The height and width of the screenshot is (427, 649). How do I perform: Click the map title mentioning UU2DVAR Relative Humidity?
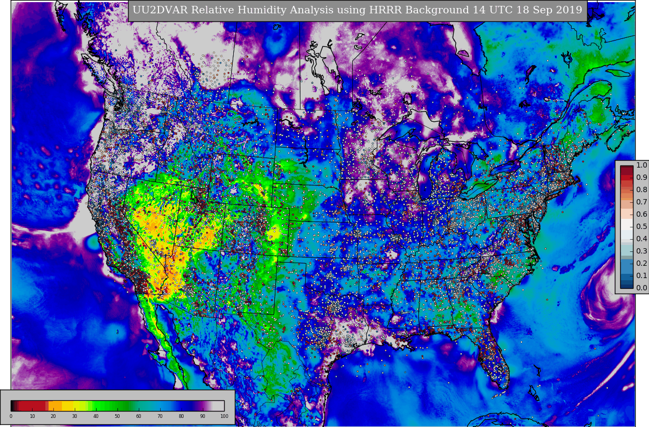click(357, 10)
